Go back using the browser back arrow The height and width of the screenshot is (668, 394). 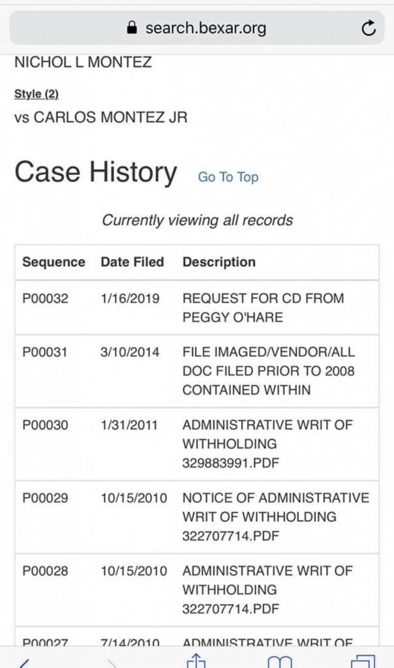pos(23,662)
